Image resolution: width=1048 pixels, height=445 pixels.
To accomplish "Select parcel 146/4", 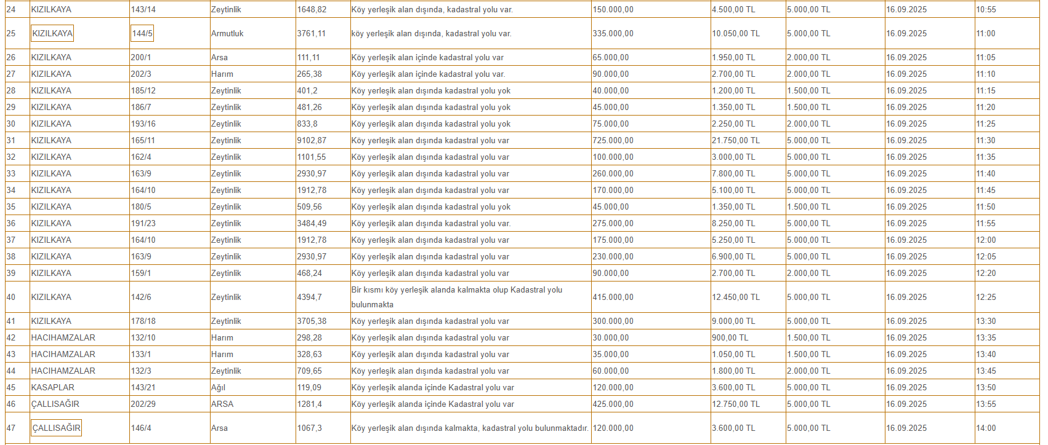I will point(141,428).
